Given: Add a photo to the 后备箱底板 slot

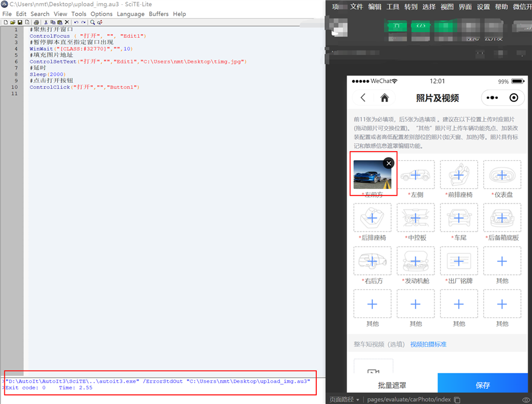Looking at the screenshot, I should [502, 218].
